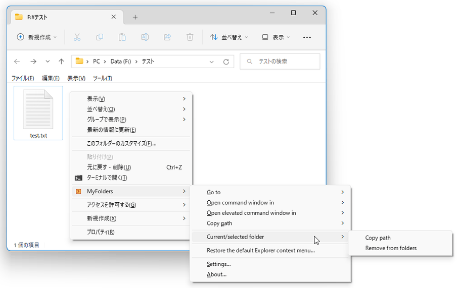Open MyFolders Settings...

point(270,264)
